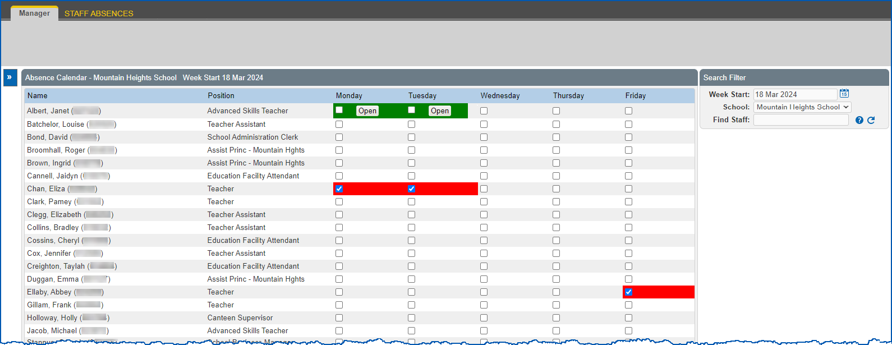Tick Wednesday checkbox for Chan, Eliza
The image size is (892, 345).
[484, 189]
